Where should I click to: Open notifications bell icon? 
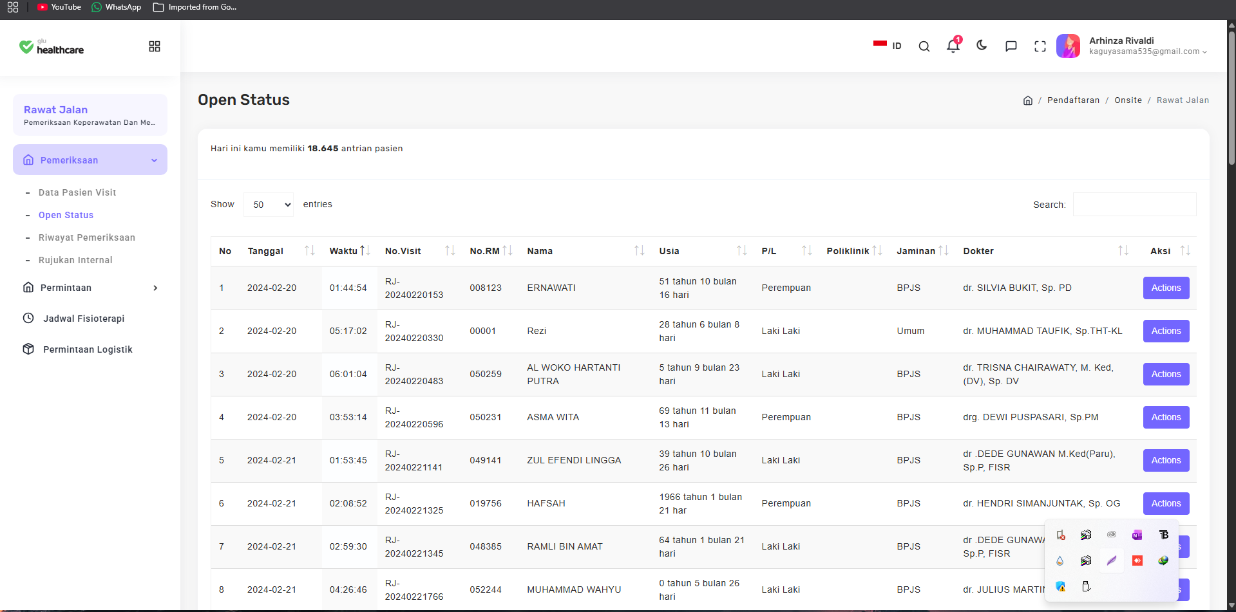click(953, 46)
